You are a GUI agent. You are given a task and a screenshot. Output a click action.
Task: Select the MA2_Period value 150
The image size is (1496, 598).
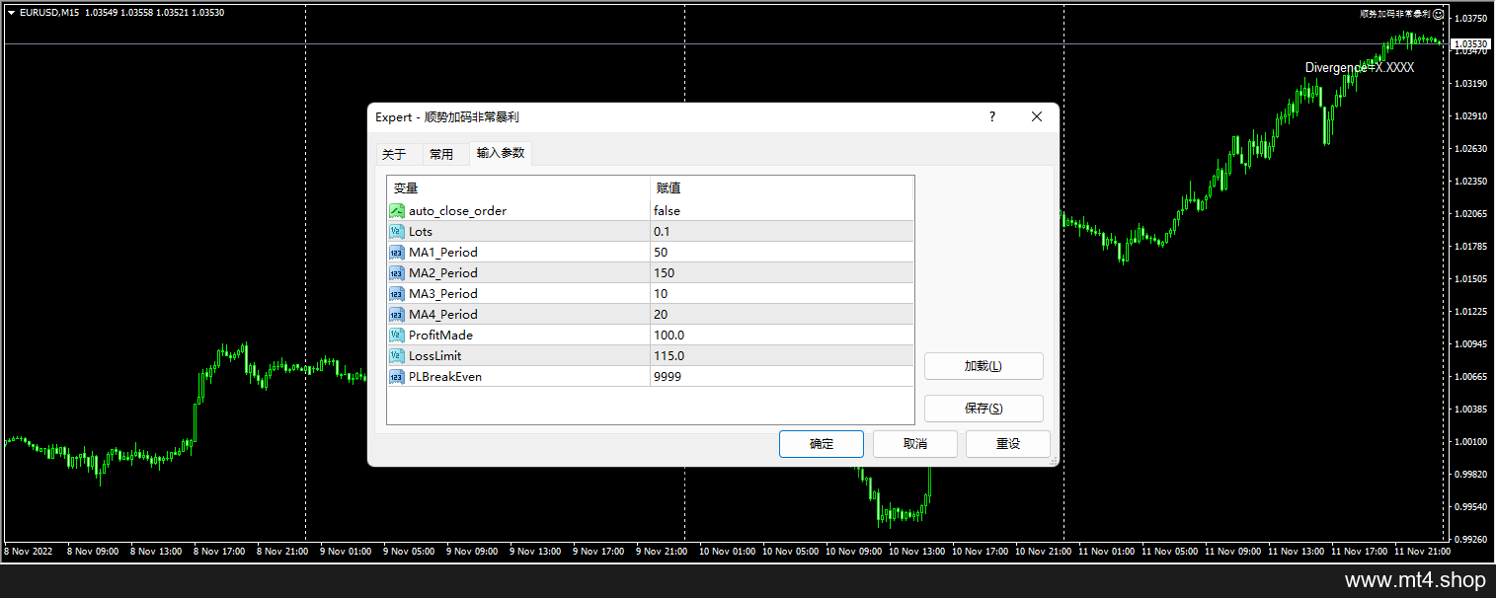[782, 272]
